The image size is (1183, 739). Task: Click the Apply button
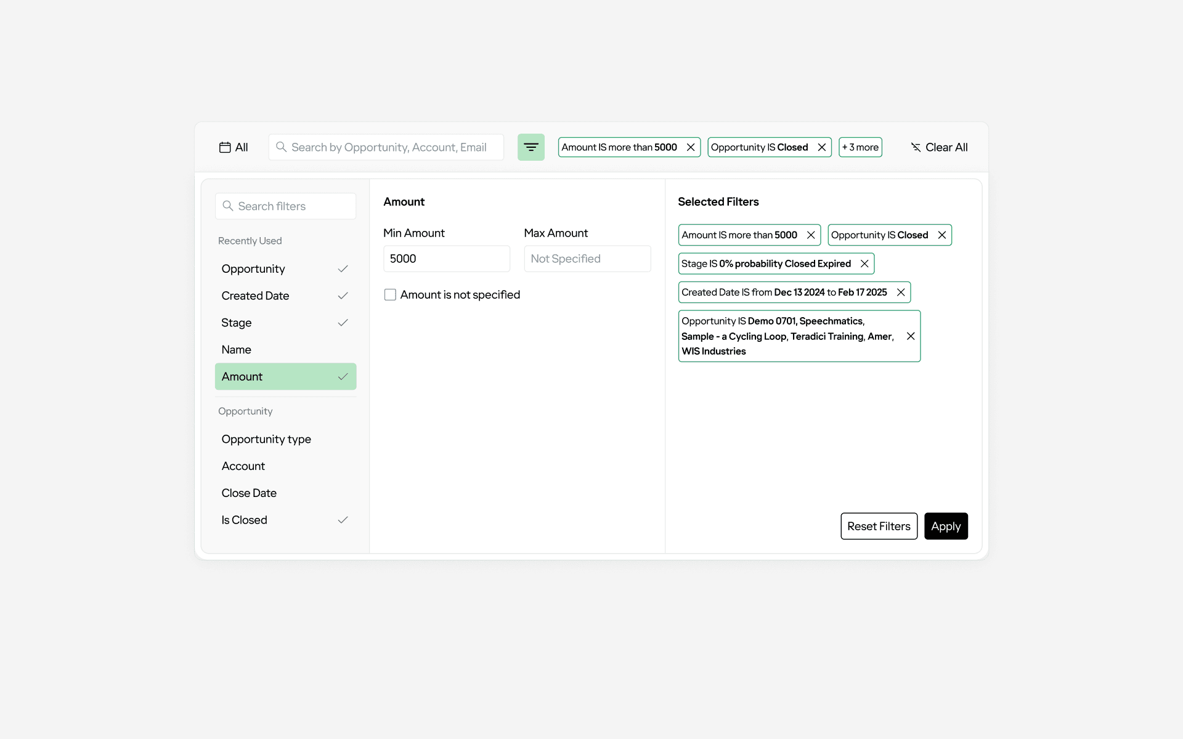[946, 527]
